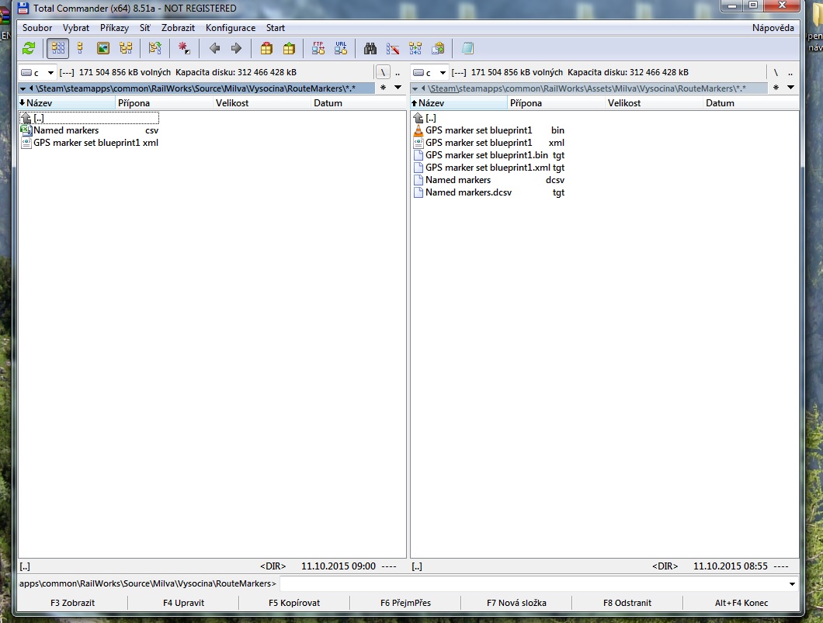Screen dimensions: 823x623
Task: Click right panel parent directory dots button
Action: pyautogui.click(x=790, y=72)
